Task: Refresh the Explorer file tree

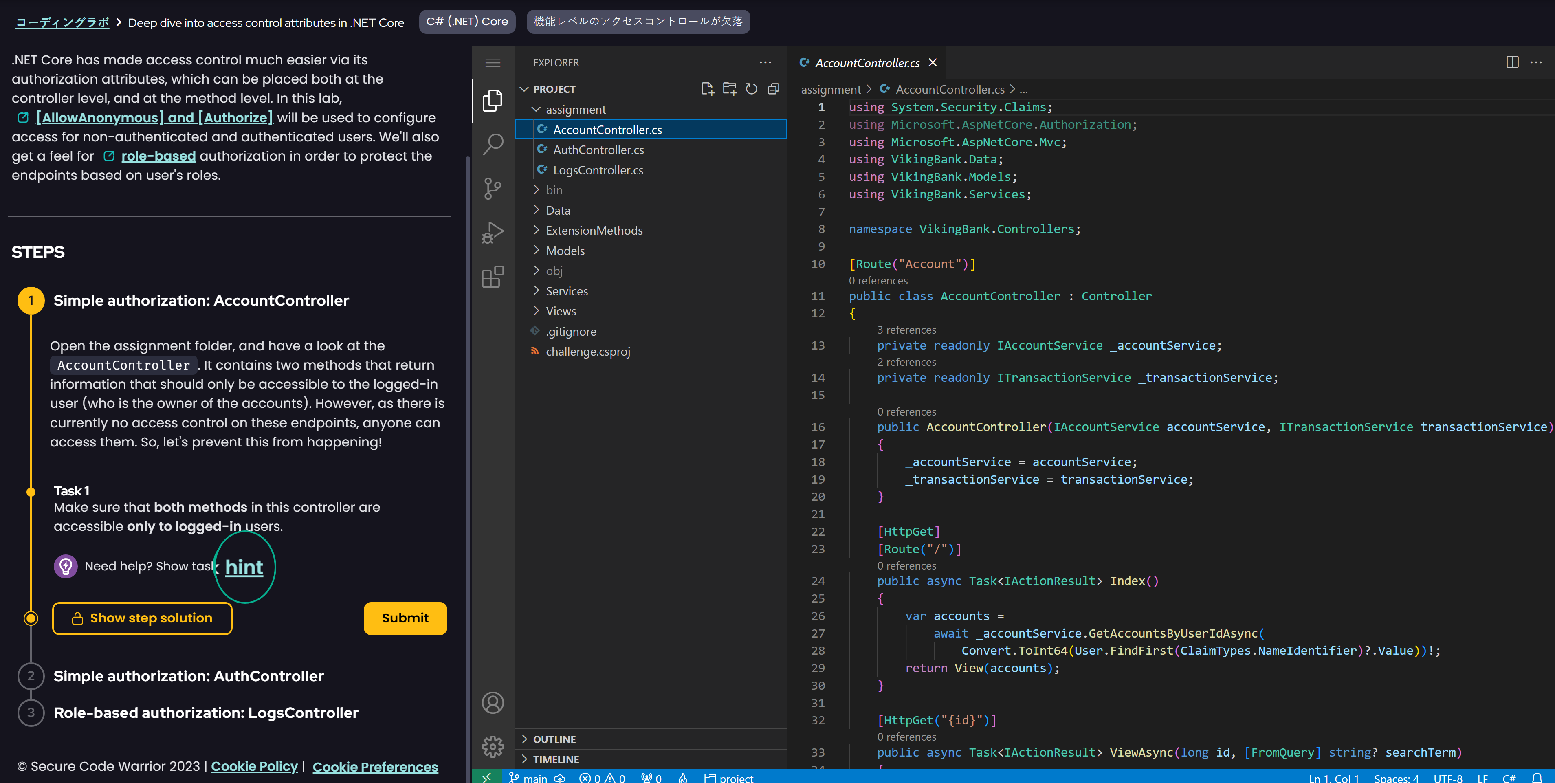Action: coord(751,89)
